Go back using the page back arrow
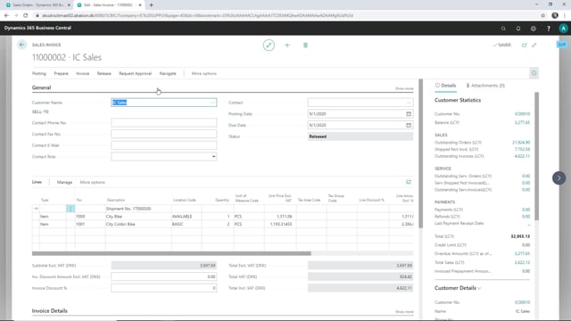This screenshot has width=571, height=321. [21, 45]
